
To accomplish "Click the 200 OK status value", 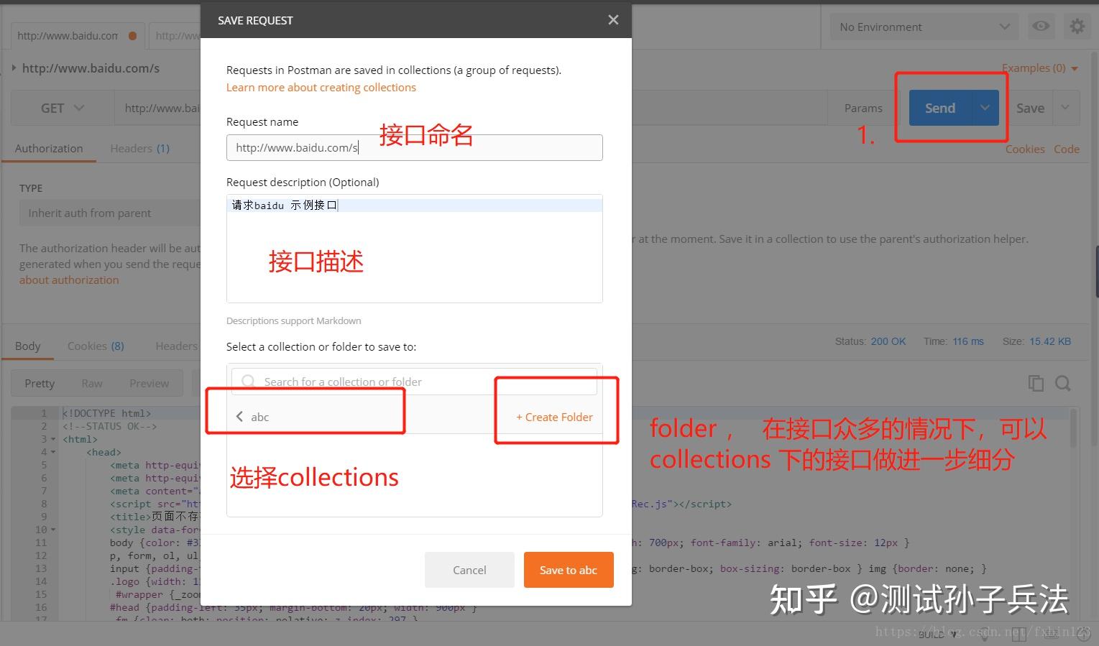I will point(888,341).
